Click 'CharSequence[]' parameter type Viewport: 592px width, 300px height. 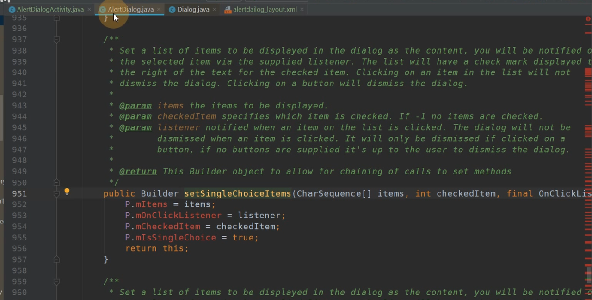click(x=334, y=193)
